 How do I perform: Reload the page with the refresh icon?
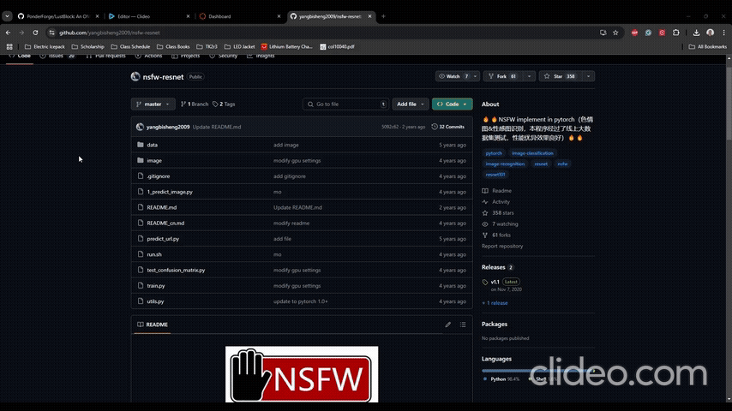coord(35,33)
